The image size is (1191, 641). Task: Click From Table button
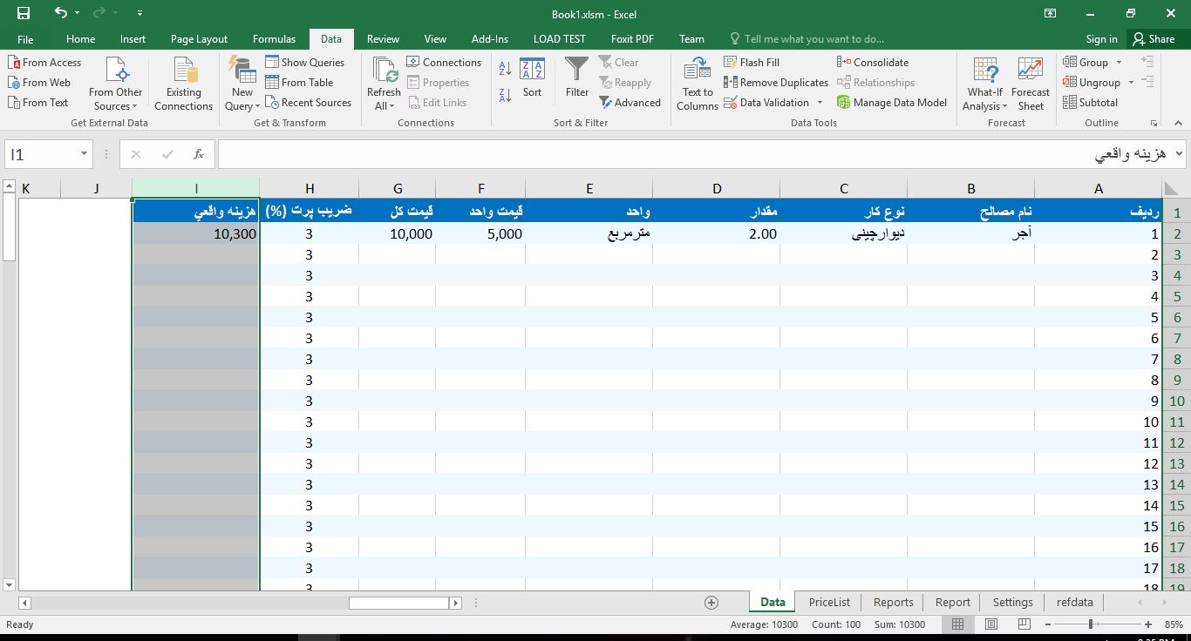click(299, 83)
